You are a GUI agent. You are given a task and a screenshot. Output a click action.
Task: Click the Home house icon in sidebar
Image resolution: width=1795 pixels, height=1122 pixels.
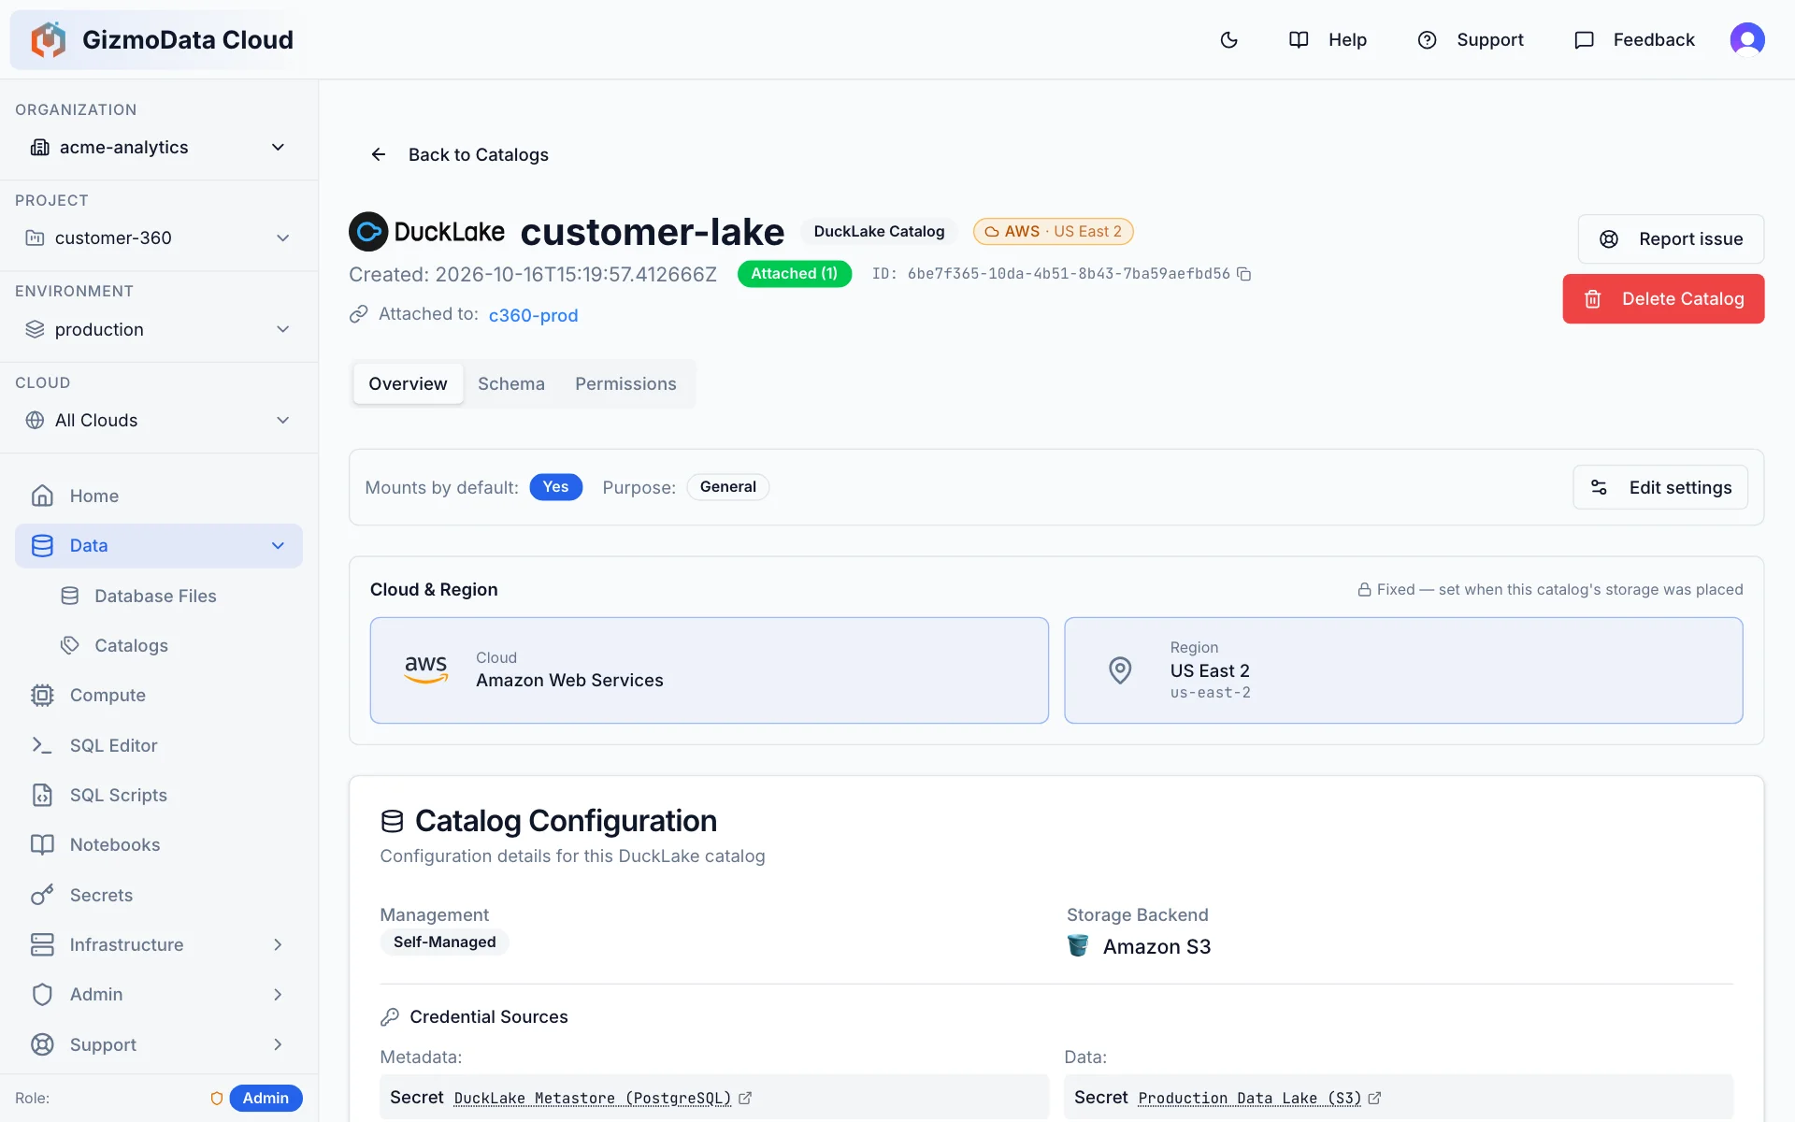(x=42, y=496)
